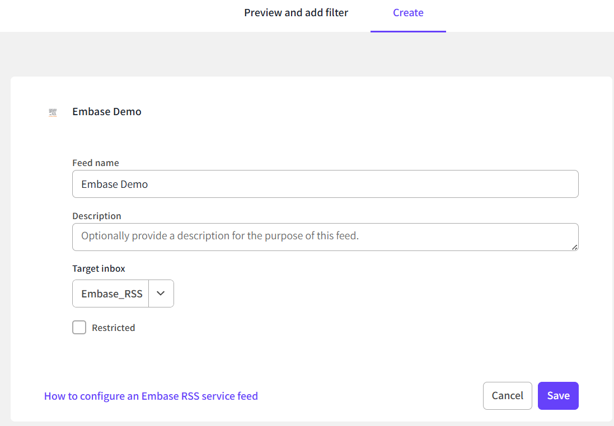Image resolution: width=614 pixels, height=426 pixels.
Task: Click the Embase feed source icon
Action: point(53,112)
